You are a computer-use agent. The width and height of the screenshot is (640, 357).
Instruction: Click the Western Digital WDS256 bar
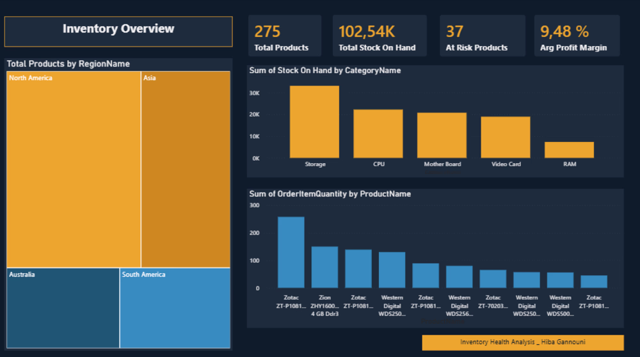(x=459, y=276)
